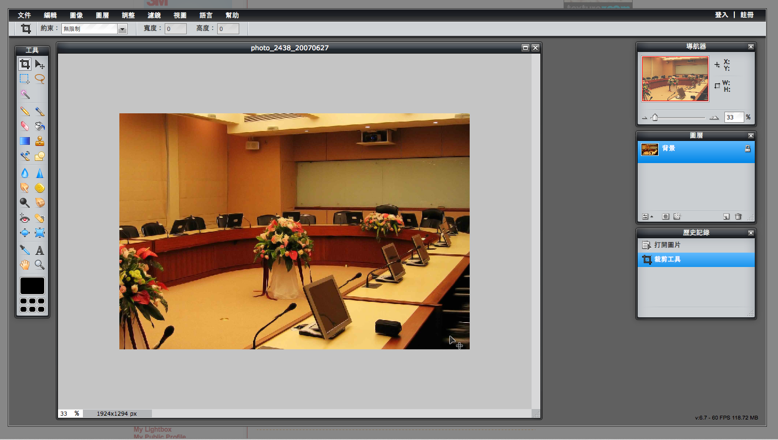The image size is (778, 440).
Task: Open My Lightbox link in background page
Action: tap(153, 429)
